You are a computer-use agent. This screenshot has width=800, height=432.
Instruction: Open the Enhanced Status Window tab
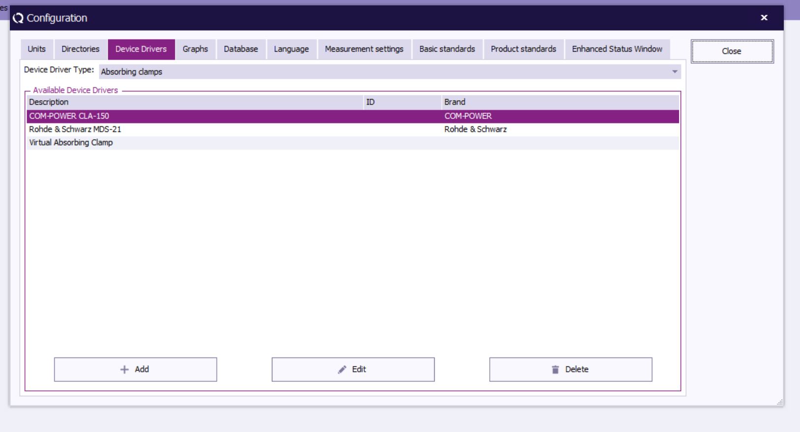tap(617, 49)
